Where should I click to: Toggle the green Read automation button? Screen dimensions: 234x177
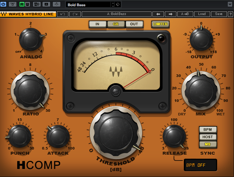coord(22,4)
